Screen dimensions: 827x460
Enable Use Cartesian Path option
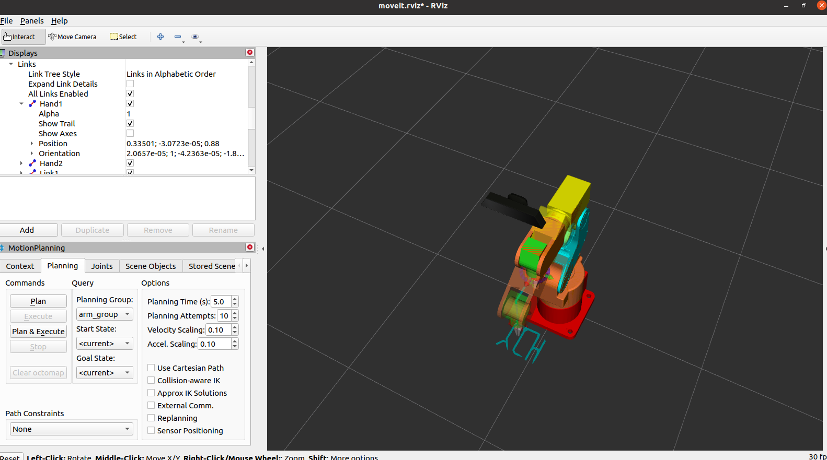pos(151,368)
